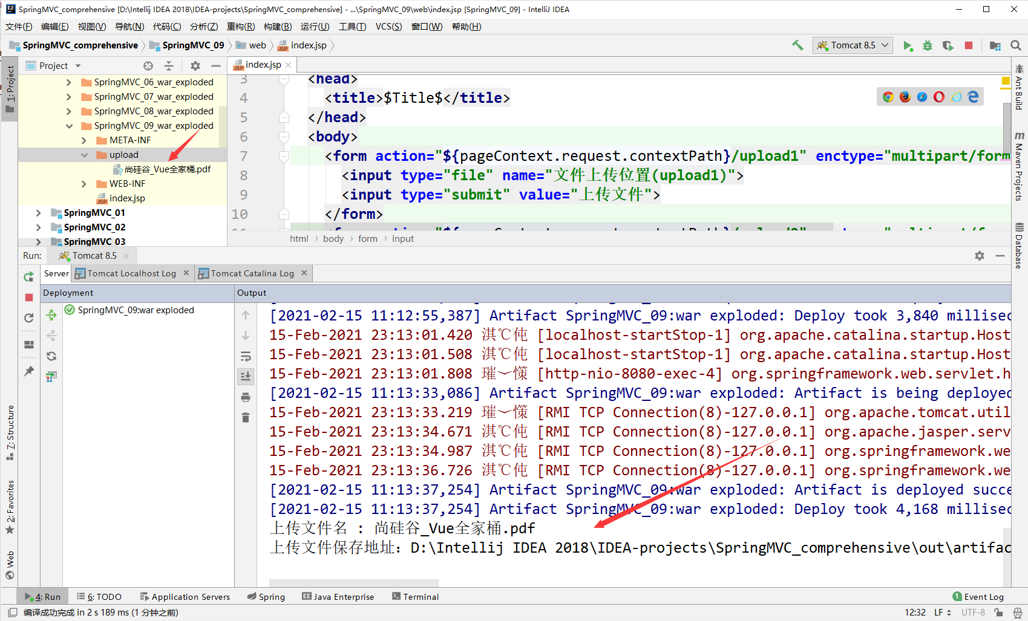
Task: Expand SpringMVC_07_war_exploded folder
Action: (68, 97)
